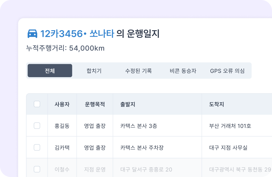Click the 운행목적 column header

95,104
